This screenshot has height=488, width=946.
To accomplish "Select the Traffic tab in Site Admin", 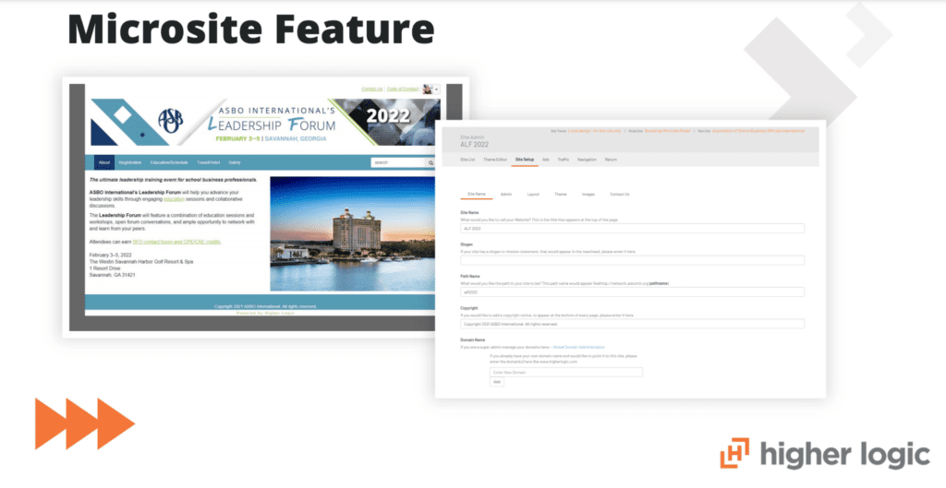I will pyautogui.click(x=563, y=160).
